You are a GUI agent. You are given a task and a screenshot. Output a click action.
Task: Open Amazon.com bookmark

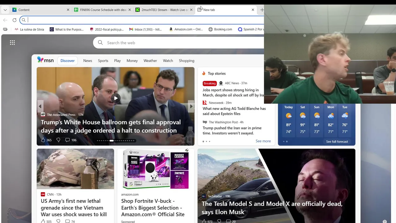pos(186,29)
